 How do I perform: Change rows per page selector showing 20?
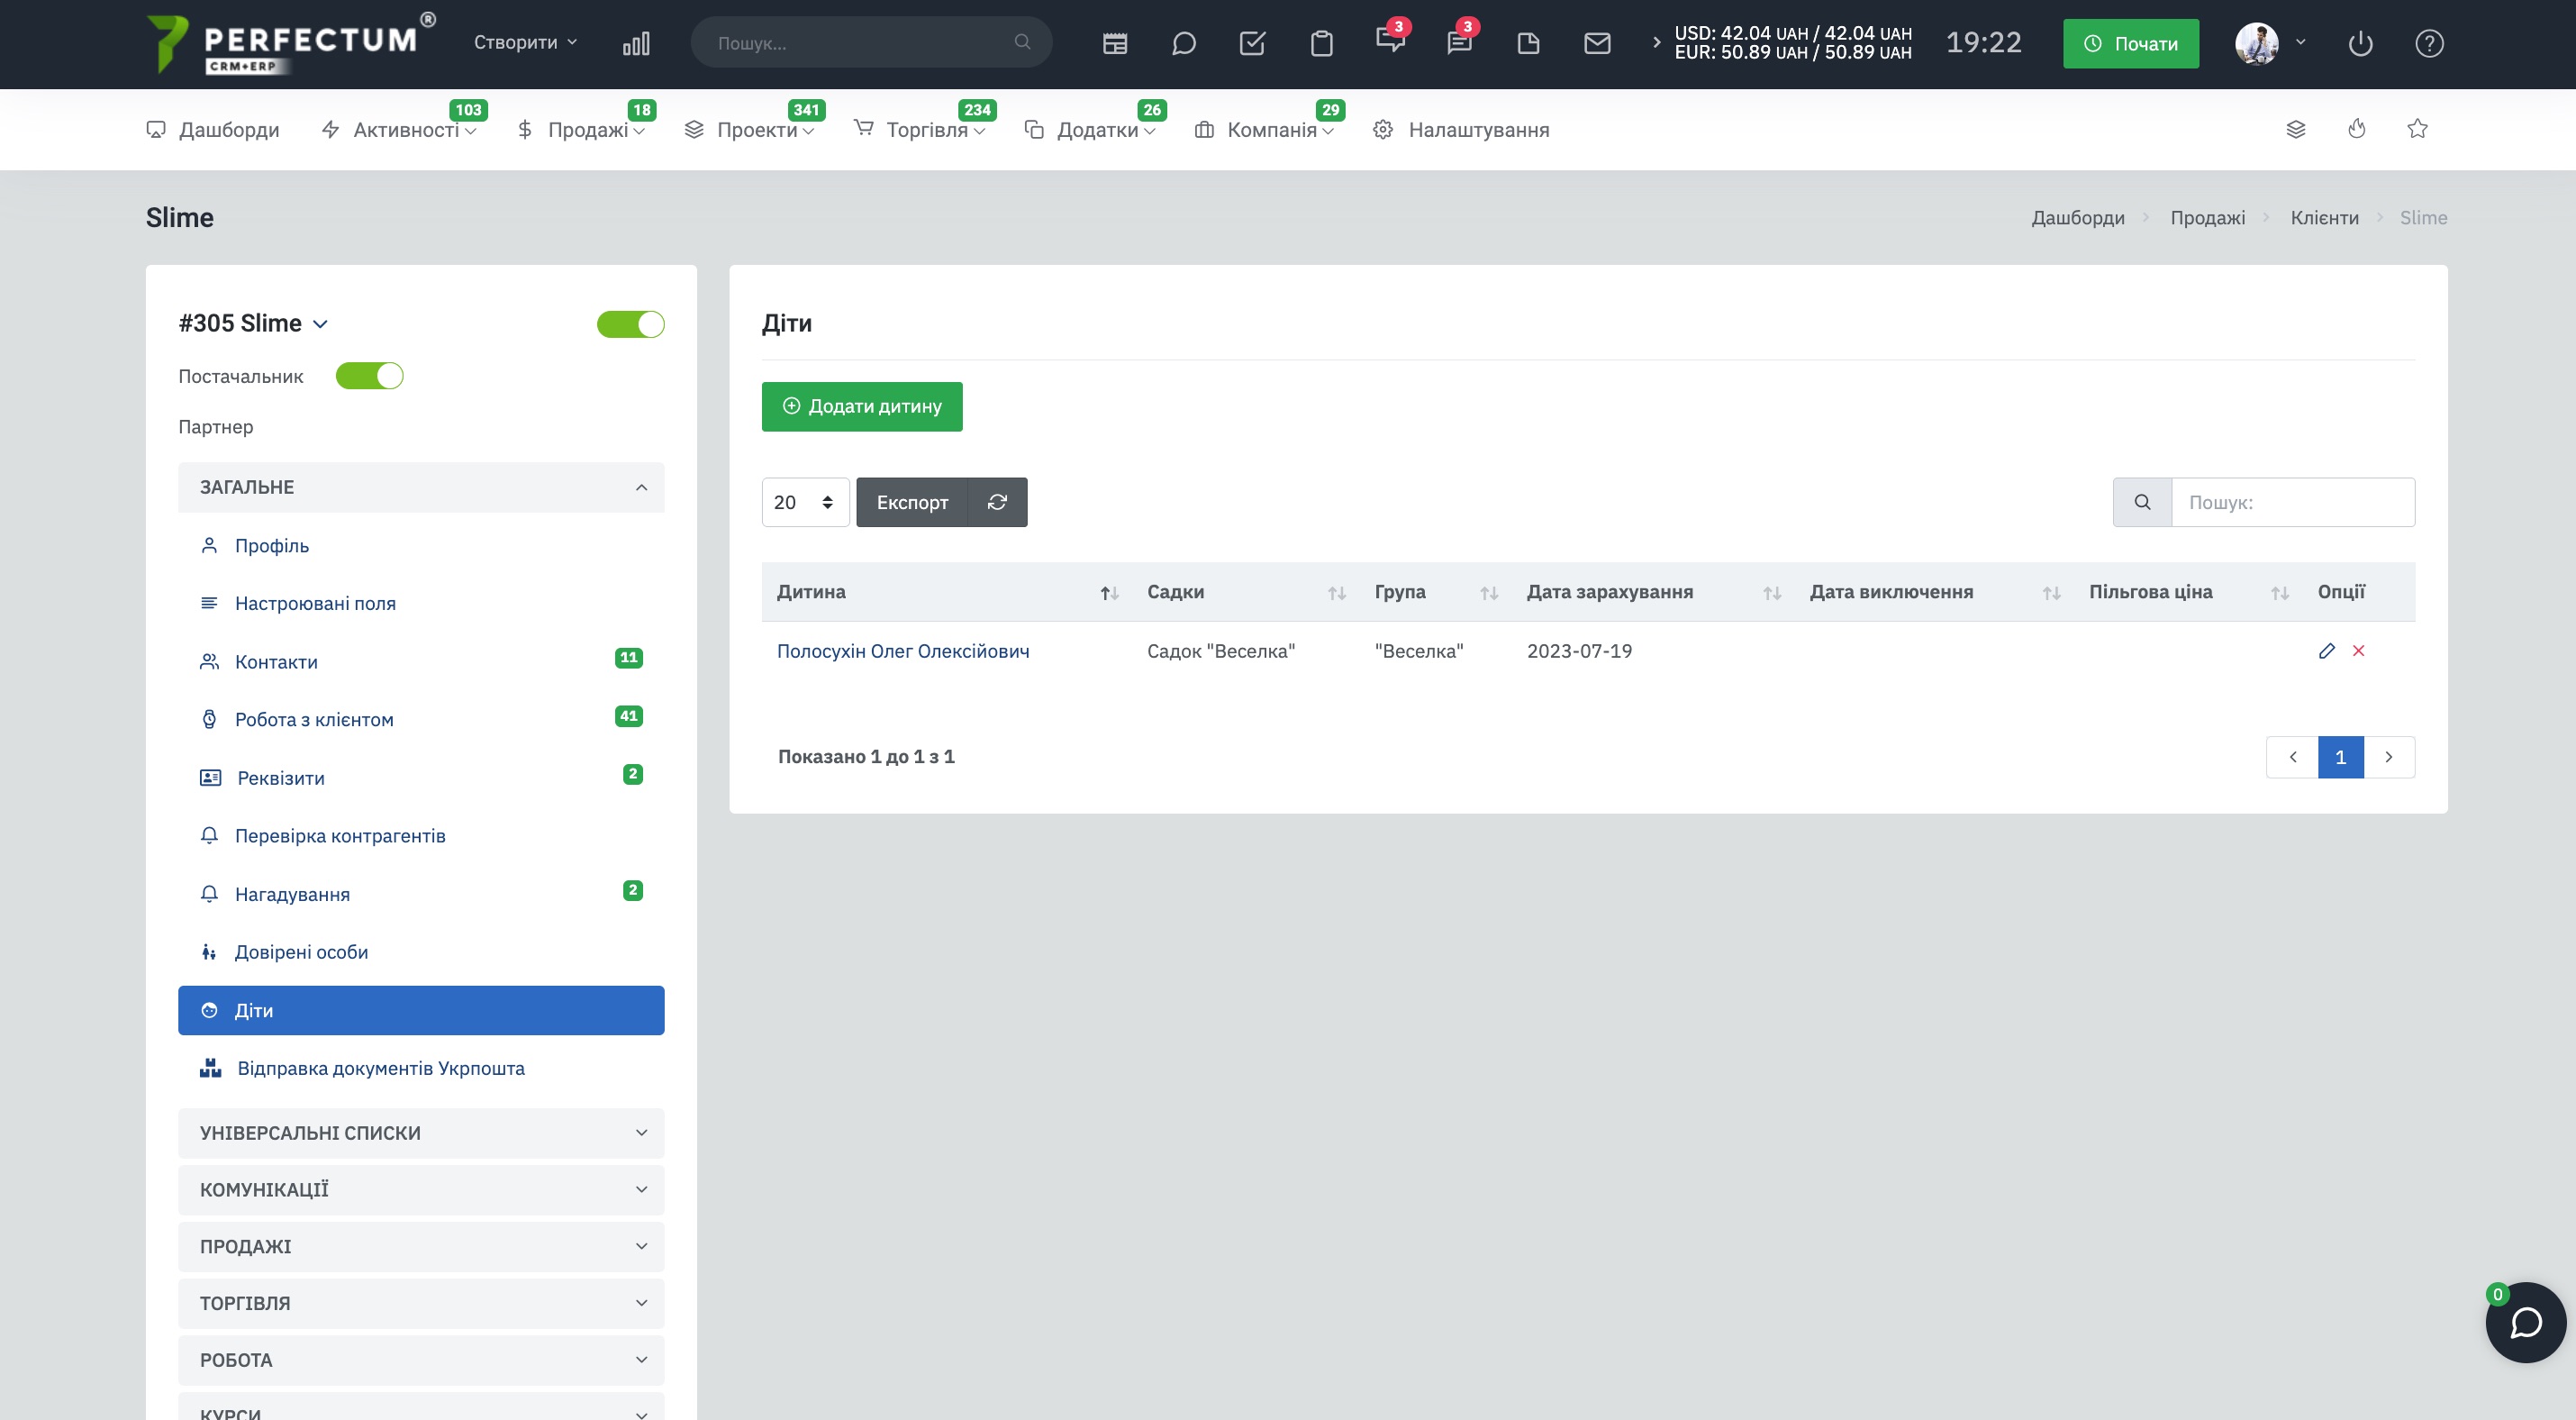click(x=805, y=502)
